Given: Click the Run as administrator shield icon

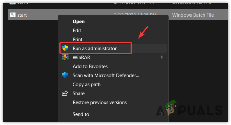Looking at the screenshot, I should click(x=65, y=48).
